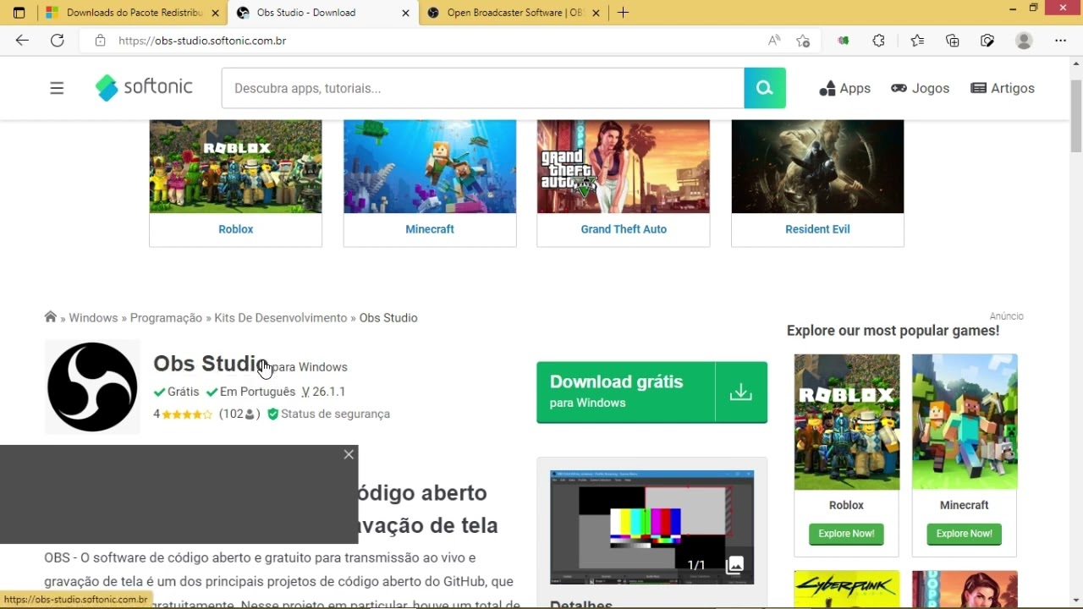Click the 'Resident Evil' link
1083x609 pixels.
point(817,229)
